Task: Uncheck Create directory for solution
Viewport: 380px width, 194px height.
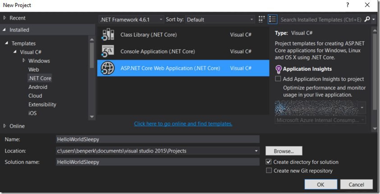Action: [269, 162]
